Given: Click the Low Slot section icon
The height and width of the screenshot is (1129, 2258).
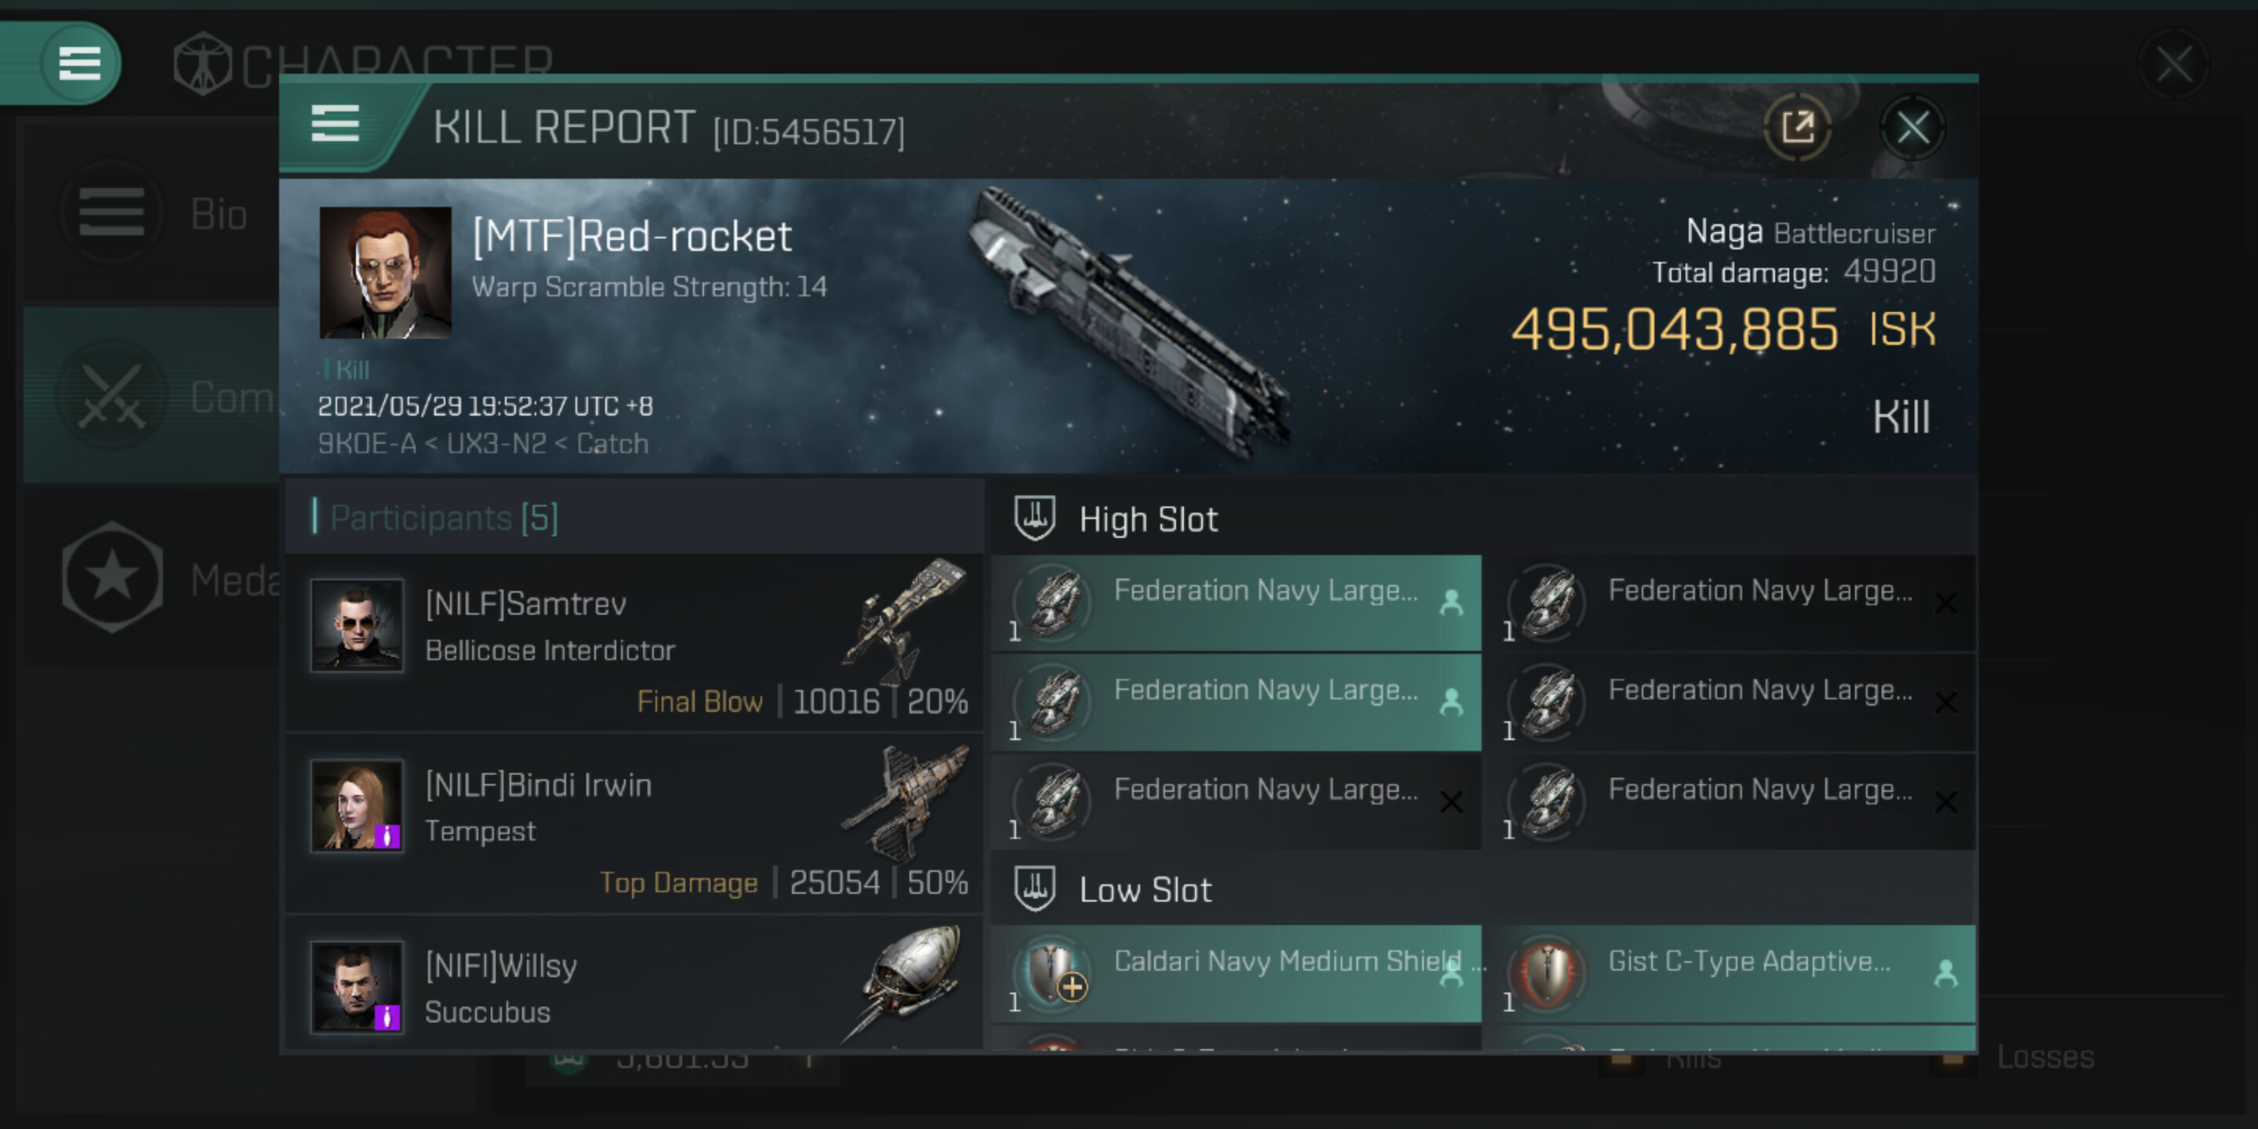Looking at the screenshot, I should pyautogui.click(x=1034, y=889).
